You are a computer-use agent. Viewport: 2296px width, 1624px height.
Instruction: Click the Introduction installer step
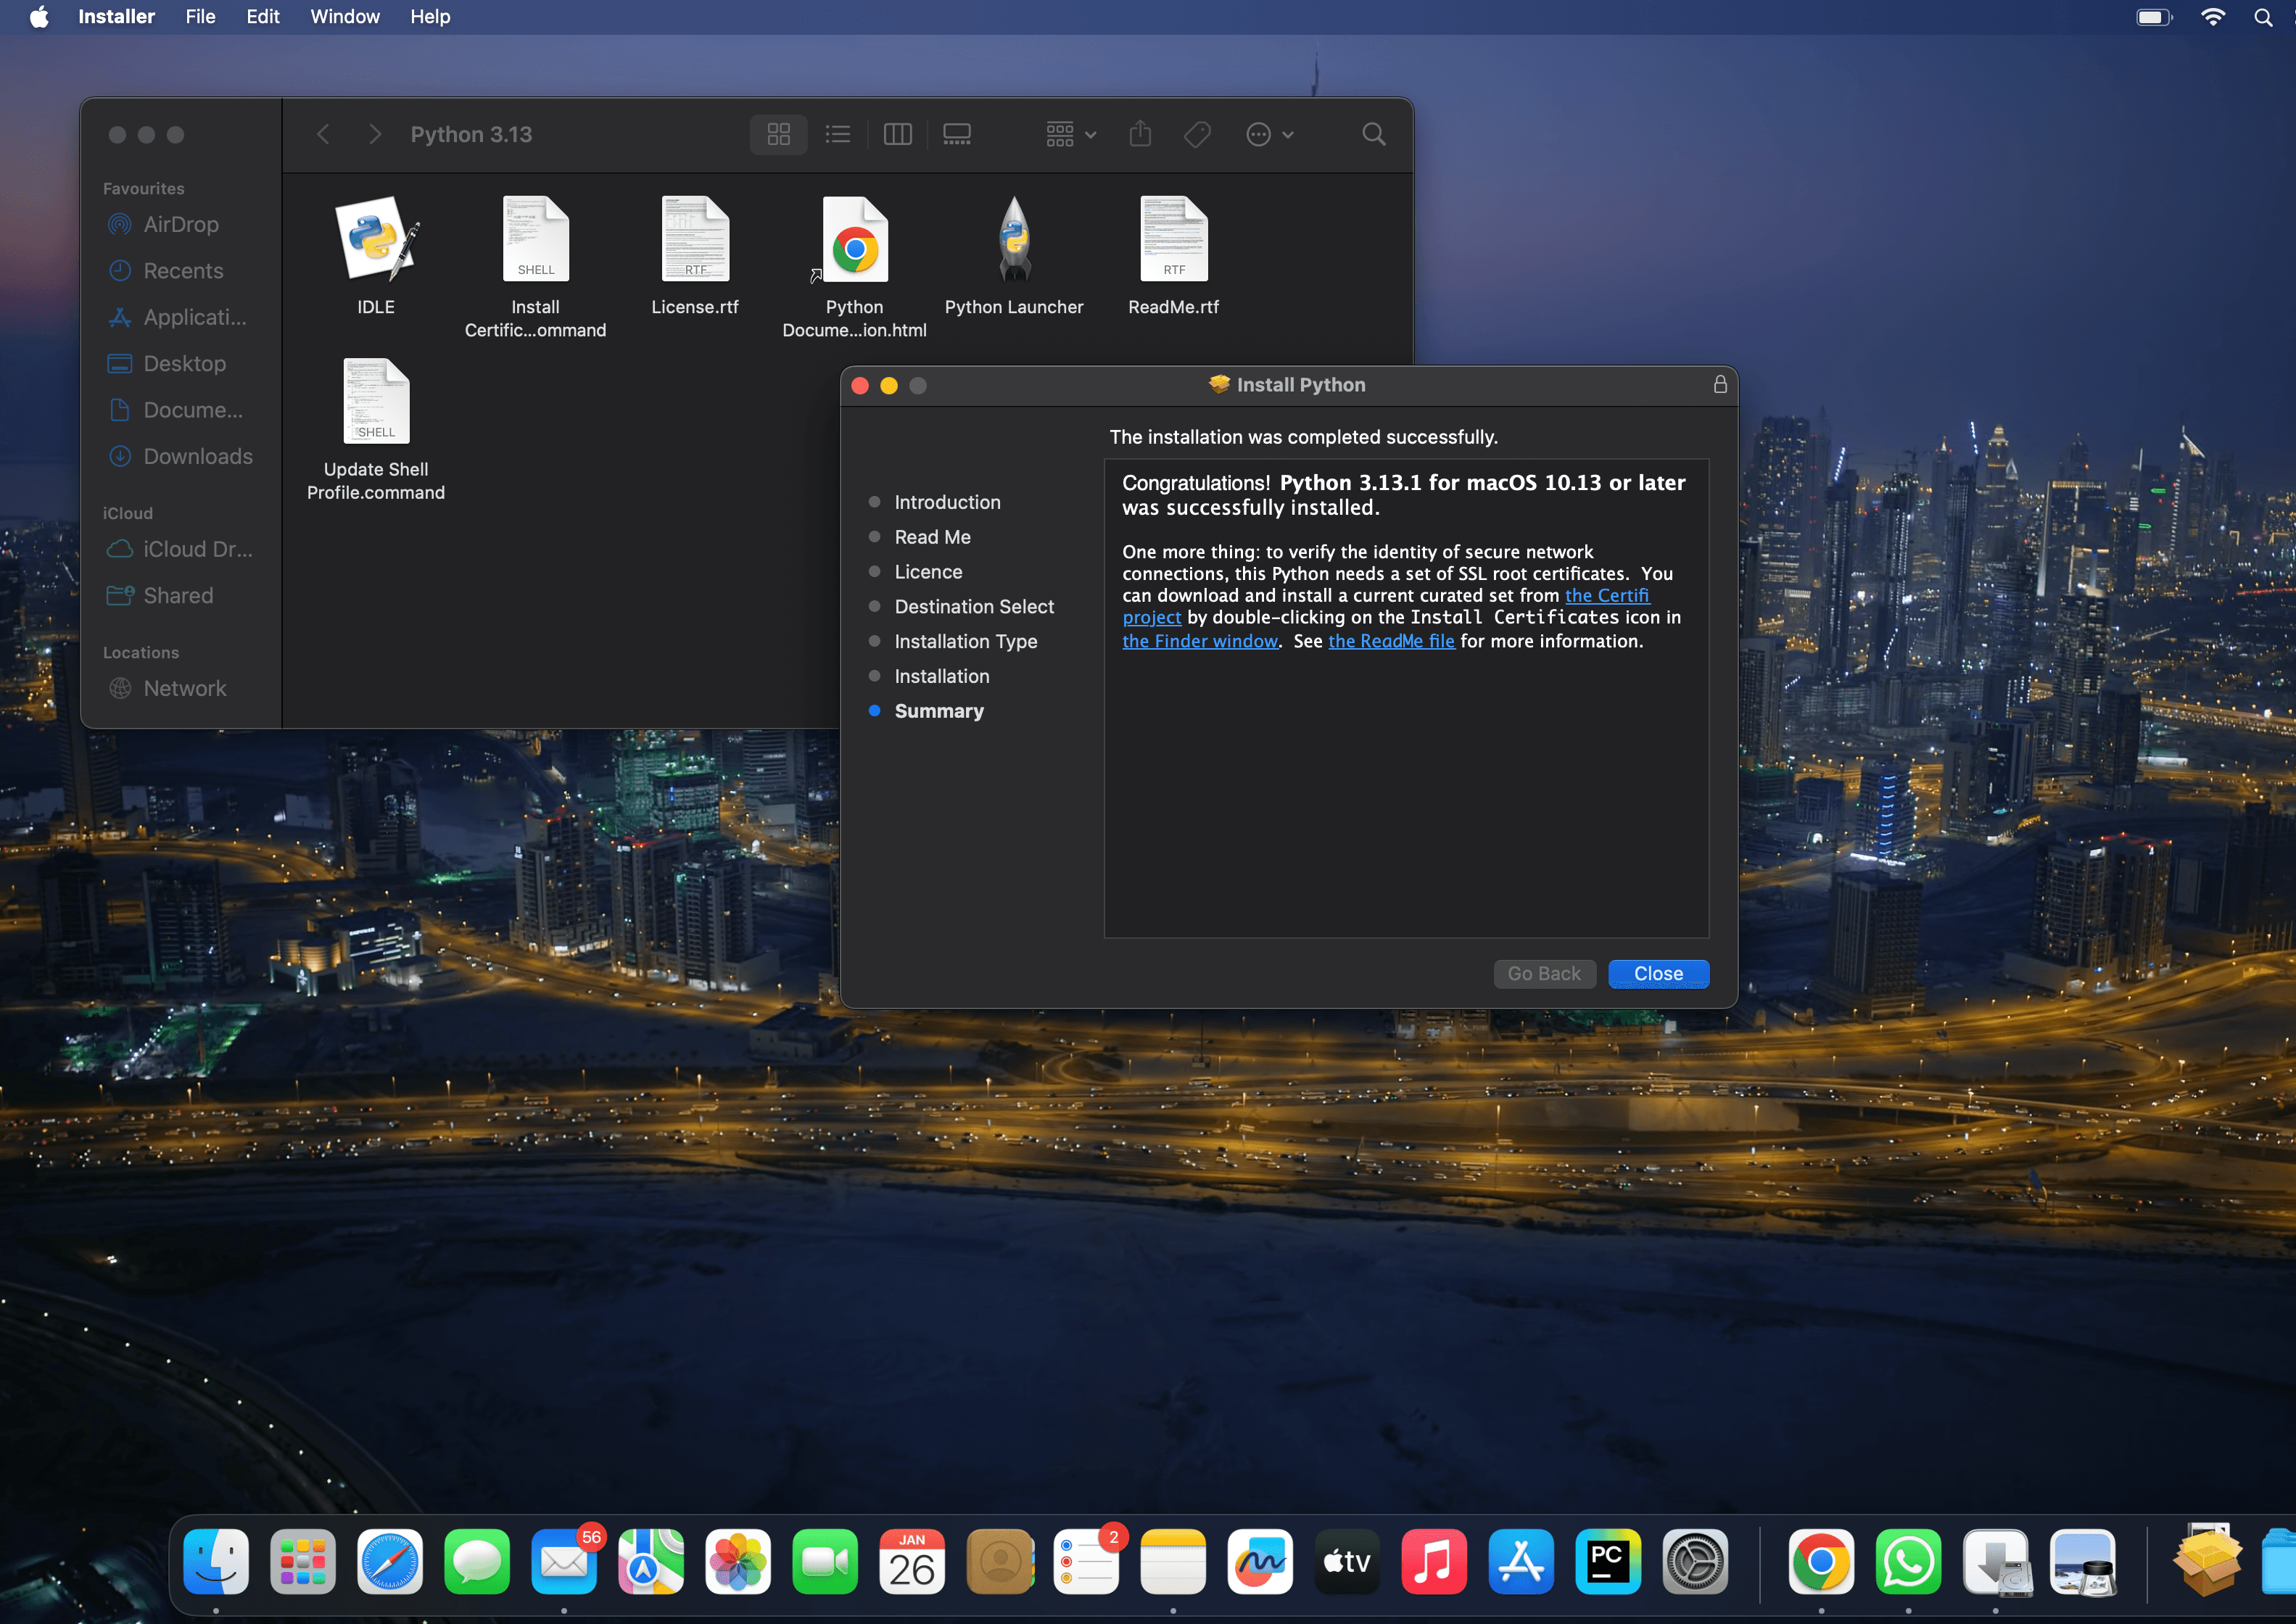(946, 502)
